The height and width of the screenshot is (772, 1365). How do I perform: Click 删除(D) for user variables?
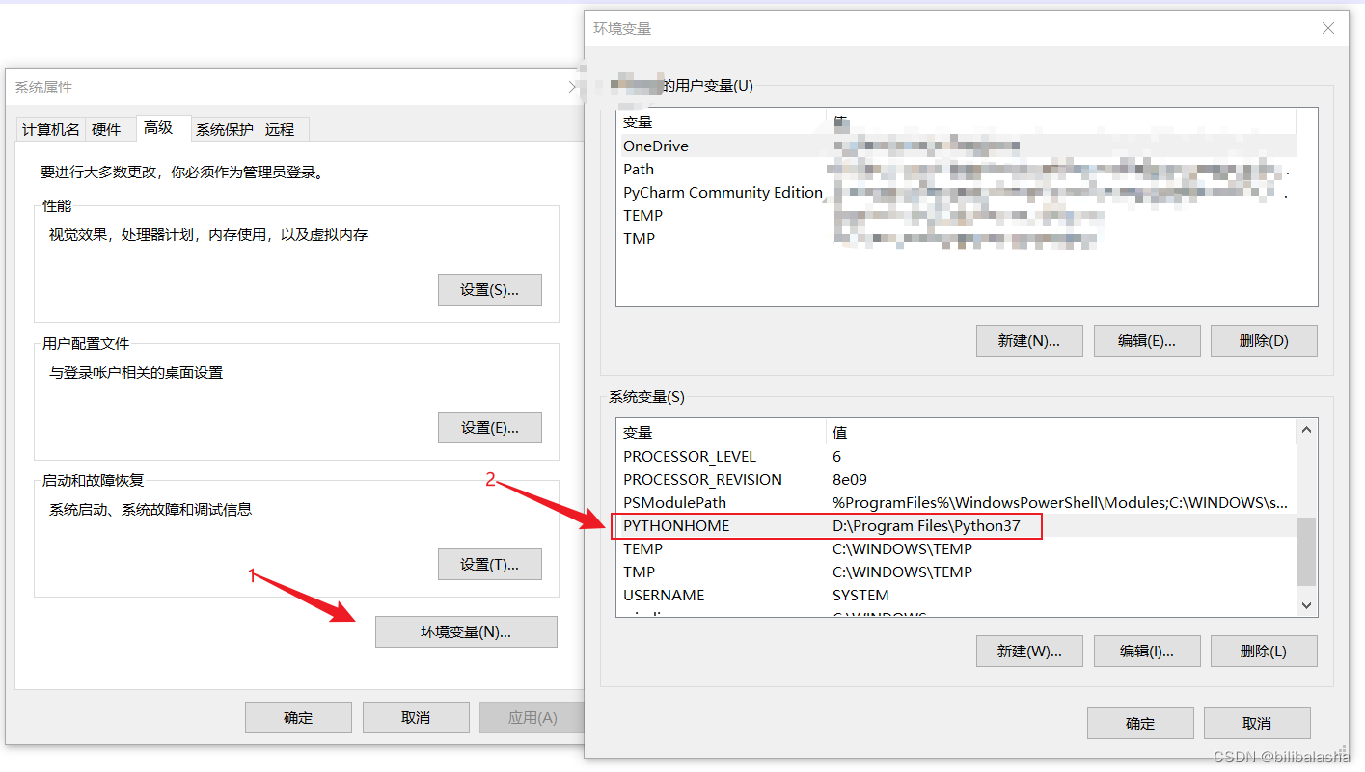tap(1264, 340)
